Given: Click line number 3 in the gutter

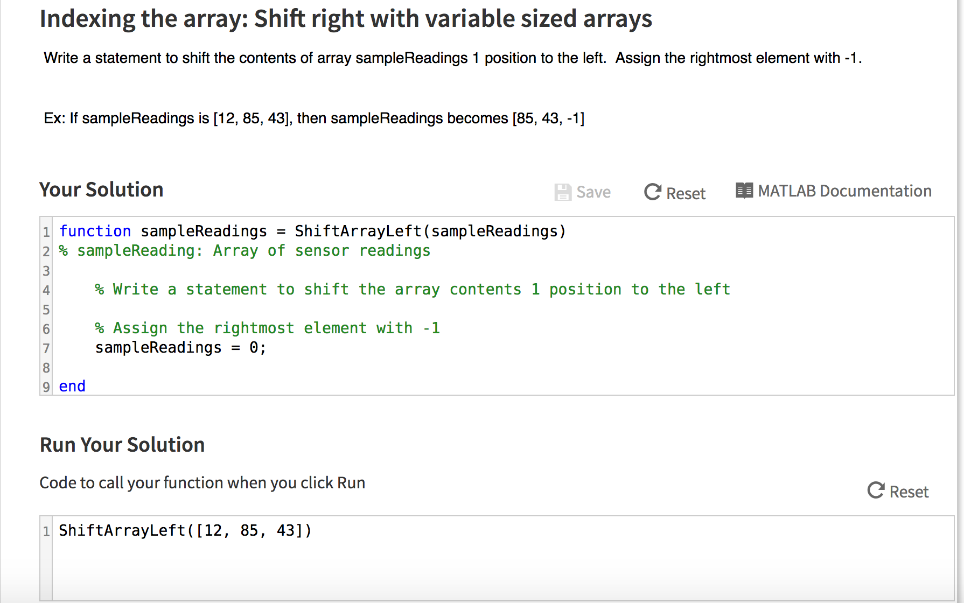Looking at the screenshot, I should 46,270.
